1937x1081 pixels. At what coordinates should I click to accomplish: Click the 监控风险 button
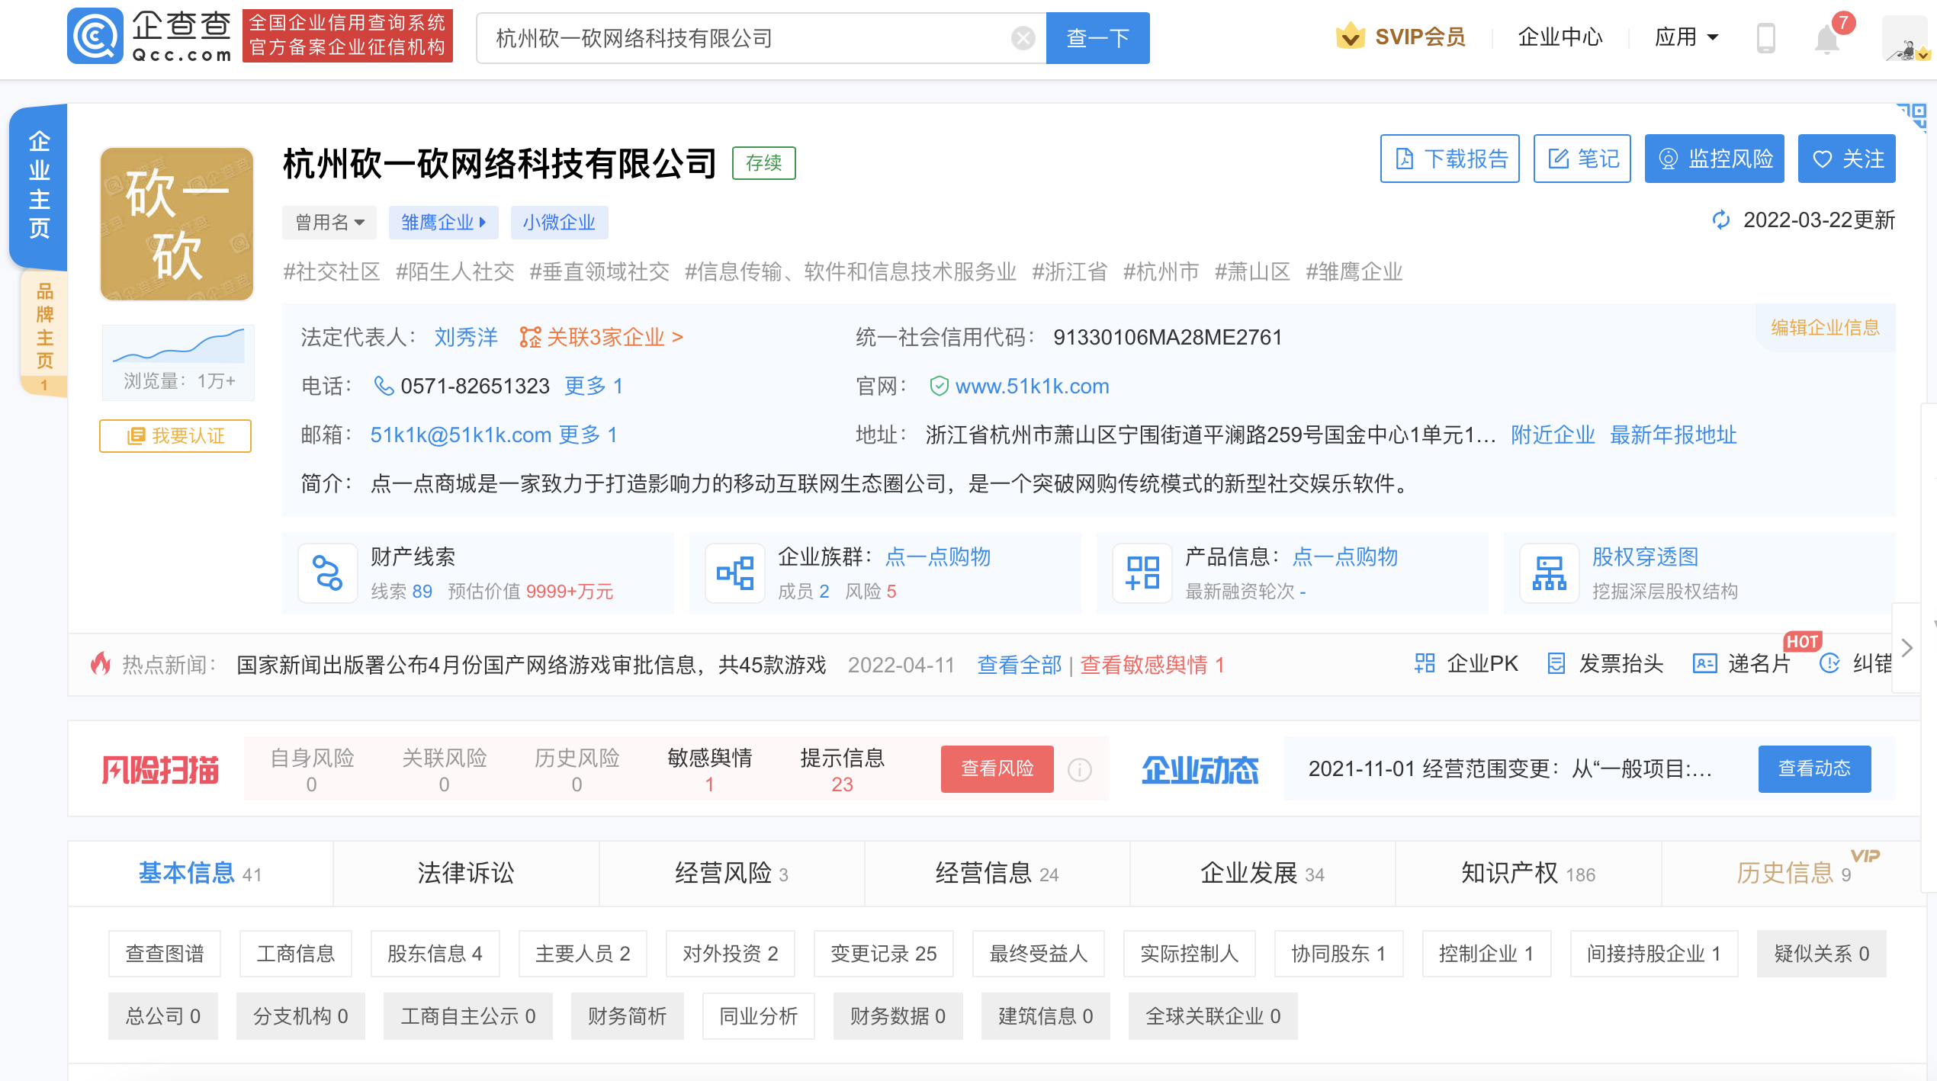[1714, 159]
